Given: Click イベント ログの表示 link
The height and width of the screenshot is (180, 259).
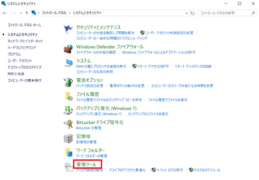Looking at the screenshot, I should (170, 170).
